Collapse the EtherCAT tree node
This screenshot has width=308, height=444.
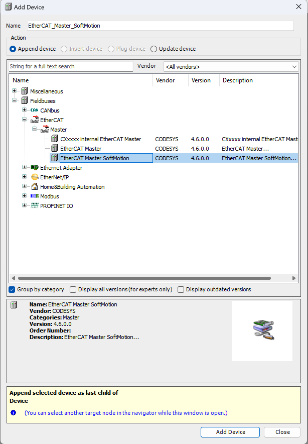(x=24, y=120)
